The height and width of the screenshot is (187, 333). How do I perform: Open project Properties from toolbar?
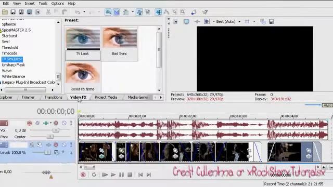37,12
